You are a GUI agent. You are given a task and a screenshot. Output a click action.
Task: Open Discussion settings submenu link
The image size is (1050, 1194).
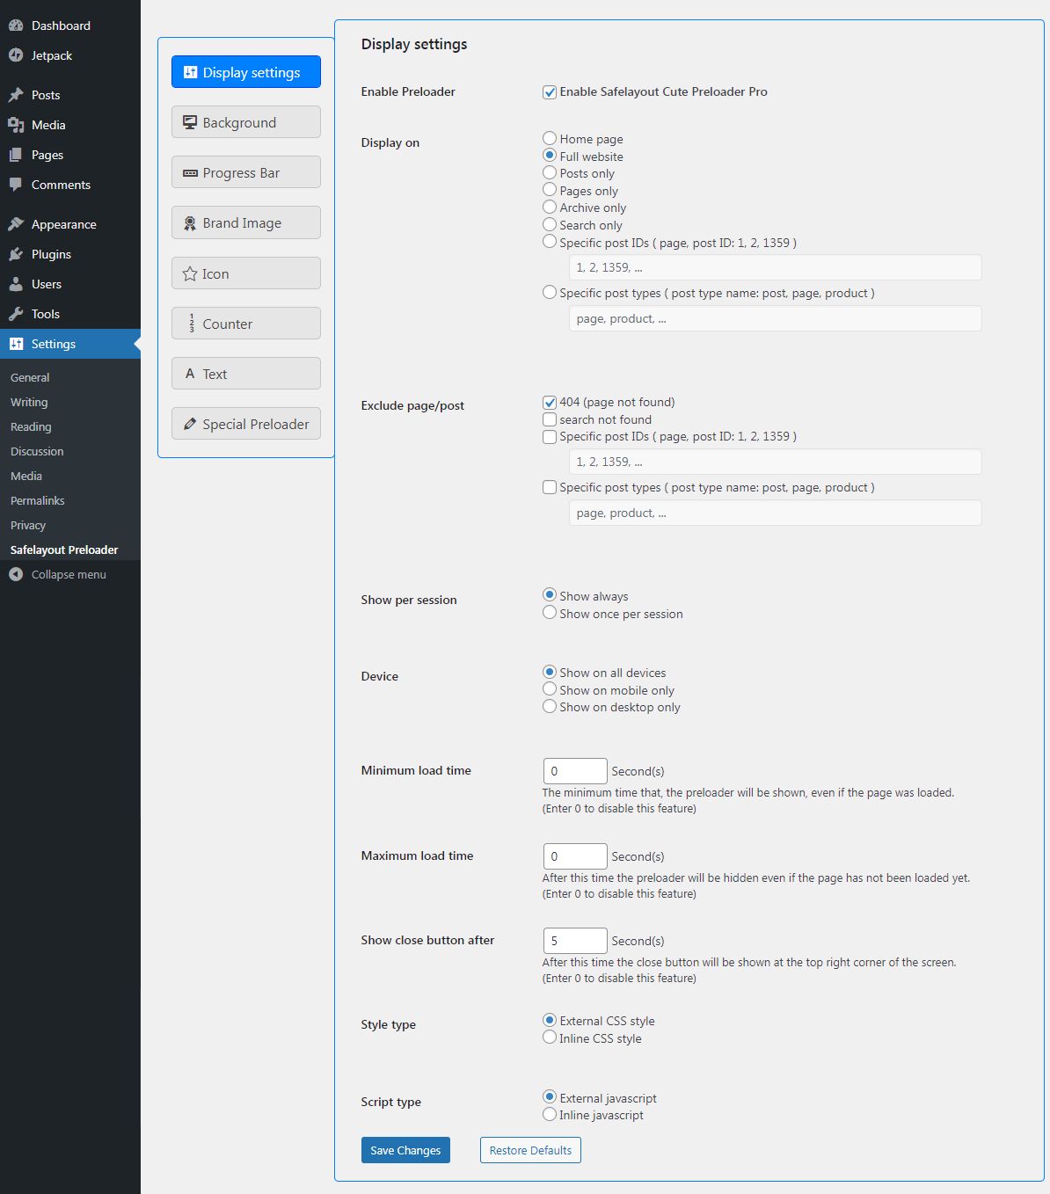tap(37, 451)
